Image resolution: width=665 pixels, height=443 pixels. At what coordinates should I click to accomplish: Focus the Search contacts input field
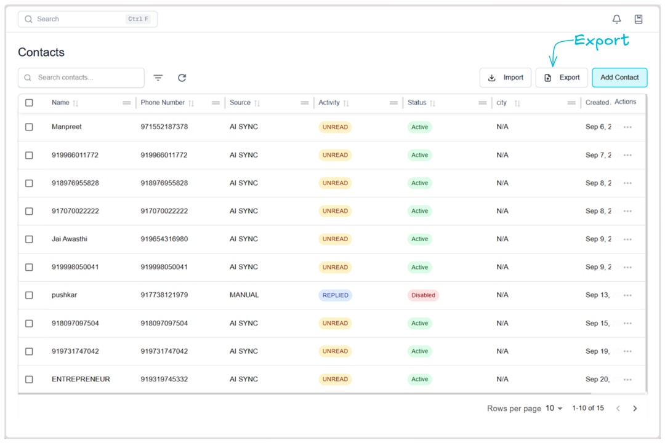(x=86, y=78)
